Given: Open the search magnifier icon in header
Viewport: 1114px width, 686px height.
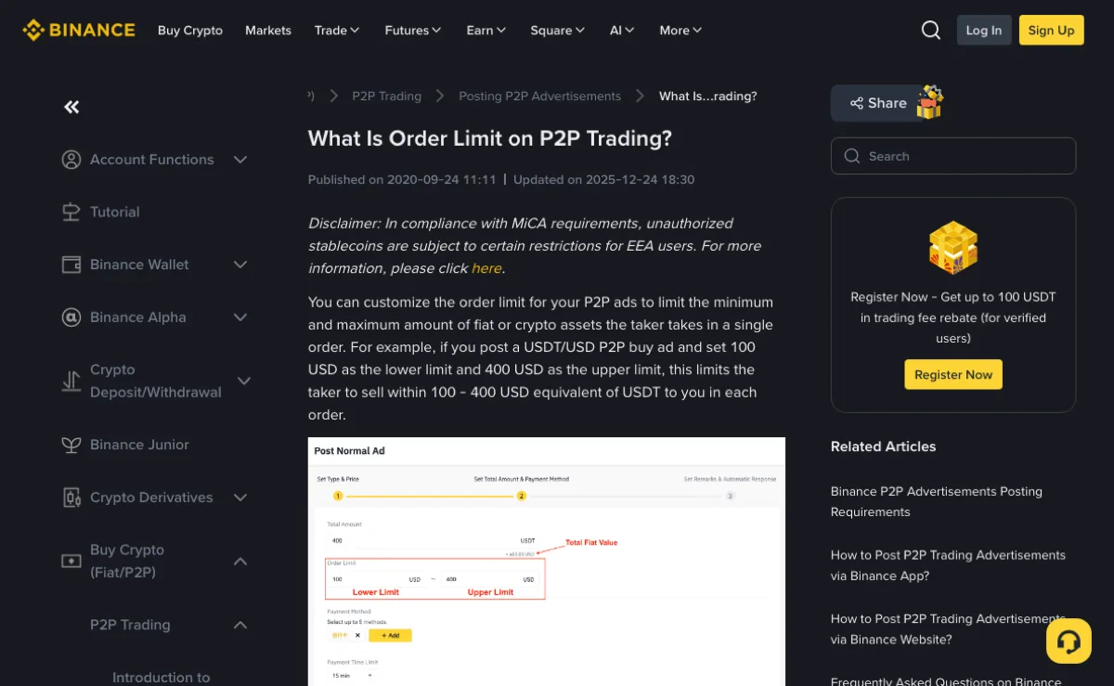Looking at the screenshot, I should tap(931, 30).
